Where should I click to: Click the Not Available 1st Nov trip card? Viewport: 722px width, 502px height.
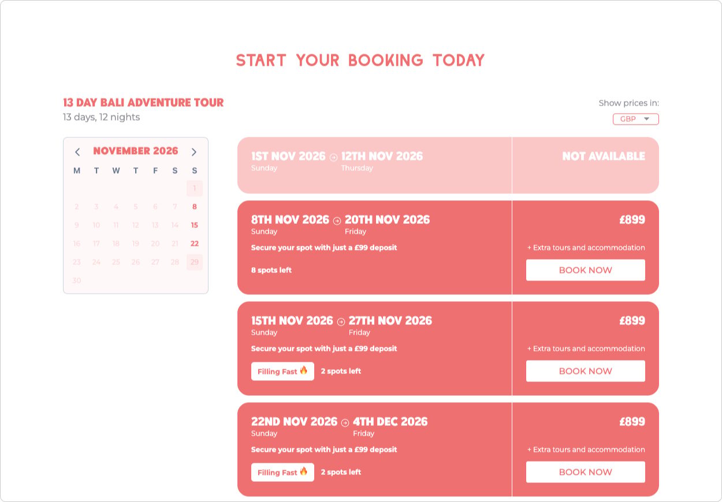point(448,165)
